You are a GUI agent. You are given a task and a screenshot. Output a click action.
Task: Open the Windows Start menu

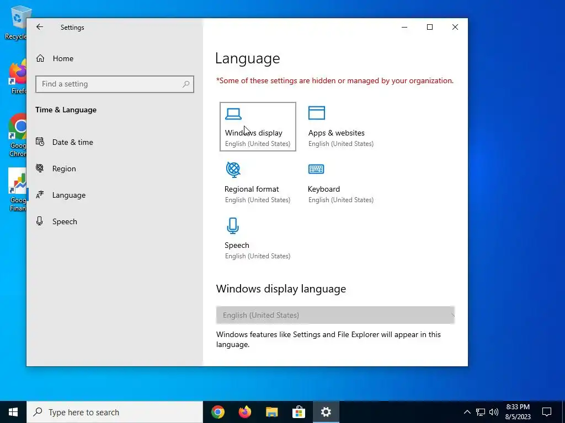point(13,412)
